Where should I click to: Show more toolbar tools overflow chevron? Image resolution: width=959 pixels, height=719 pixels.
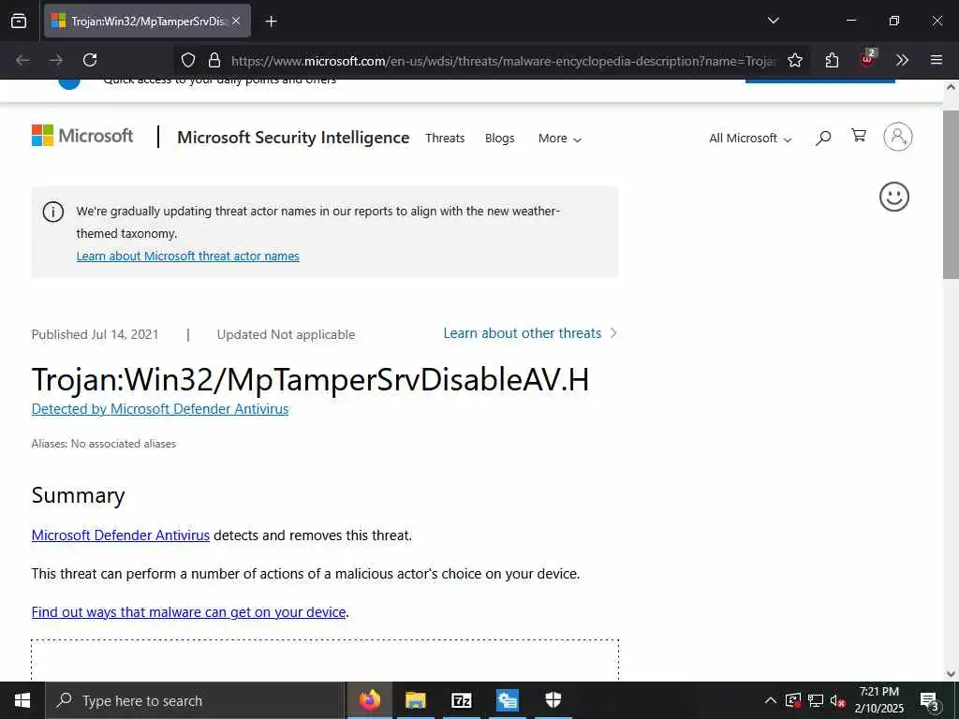[902, 60]
